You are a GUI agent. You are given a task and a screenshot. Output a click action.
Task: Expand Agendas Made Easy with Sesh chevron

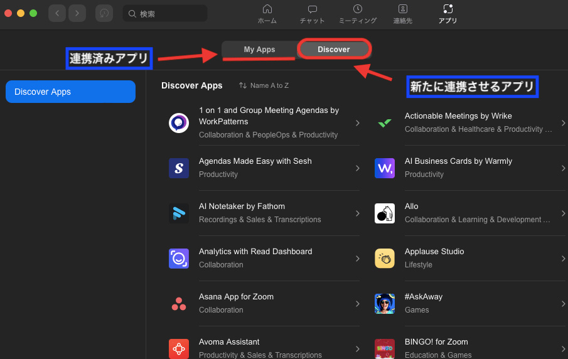[358, 168]
